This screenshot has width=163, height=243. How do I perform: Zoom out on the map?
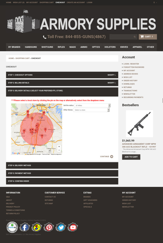(x=59, y=150)
